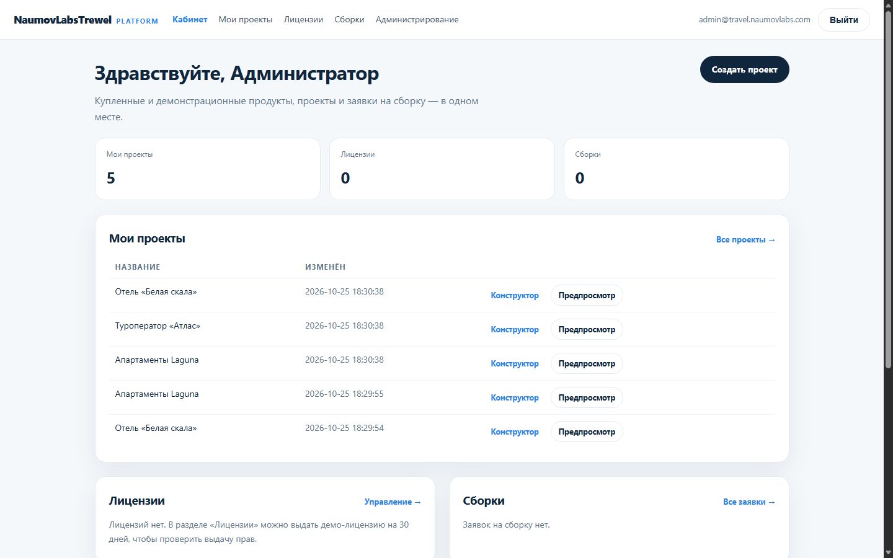Open Конструктор for Апартаменты Laguna changed 18:30:38
The width and height of the screenshot is (893, 558).
[x=515, y=364]
